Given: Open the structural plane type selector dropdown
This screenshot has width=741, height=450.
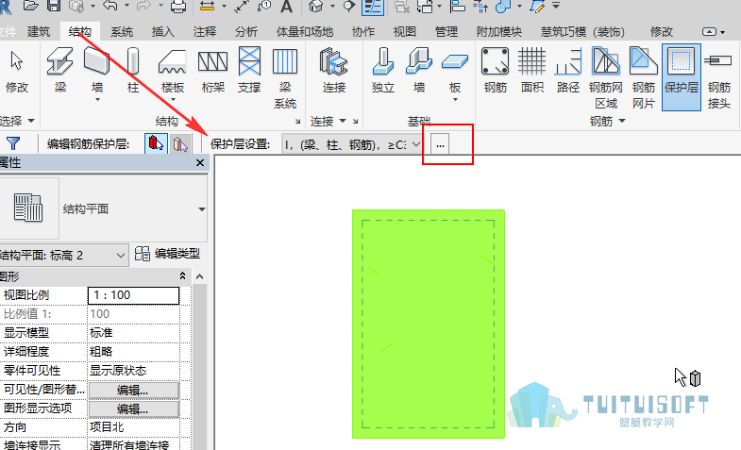Looking at the screenshot, I should pyautogui.click(x=201, y=209).
